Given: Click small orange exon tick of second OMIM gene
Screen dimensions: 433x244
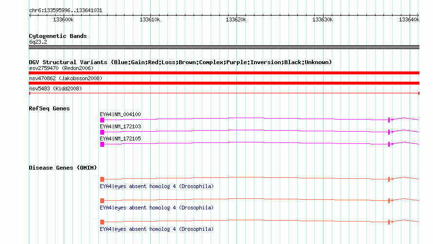Looking at the screenshot, I should click(x=389, y=201).
